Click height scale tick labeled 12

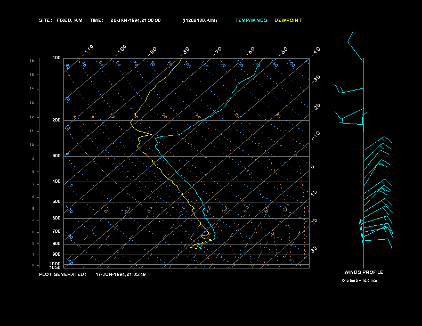click(32, 117)
